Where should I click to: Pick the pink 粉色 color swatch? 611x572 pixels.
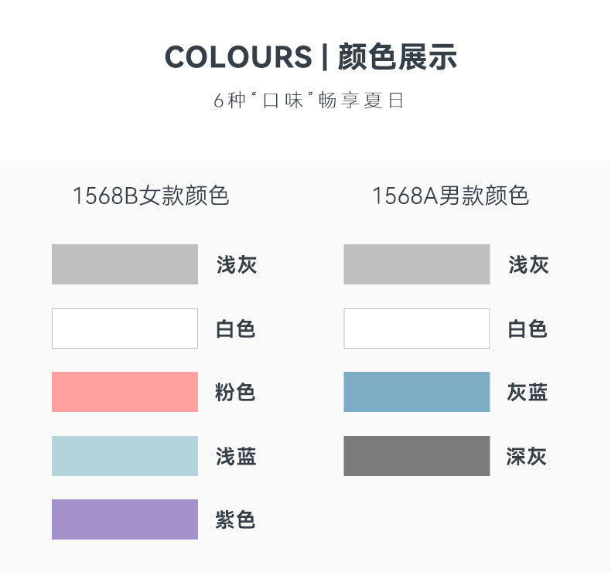click(125, 392)
